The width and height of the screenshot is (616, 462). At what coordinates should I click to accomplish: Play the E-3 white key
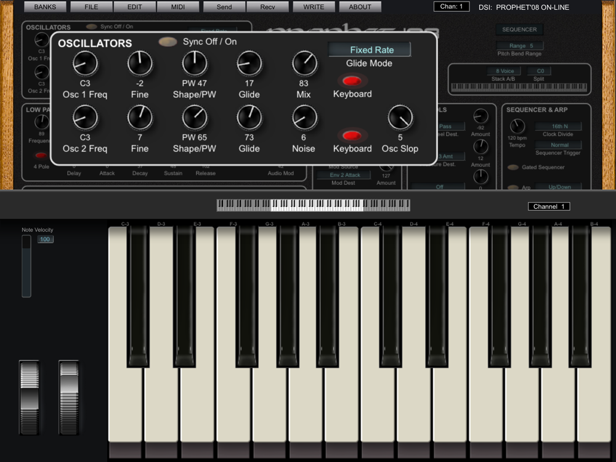coord(198,405)
